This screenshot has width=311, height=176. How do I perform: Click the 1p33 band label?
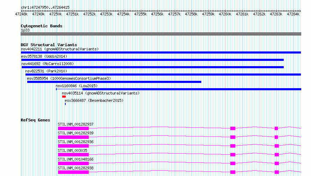click(25, 30)
